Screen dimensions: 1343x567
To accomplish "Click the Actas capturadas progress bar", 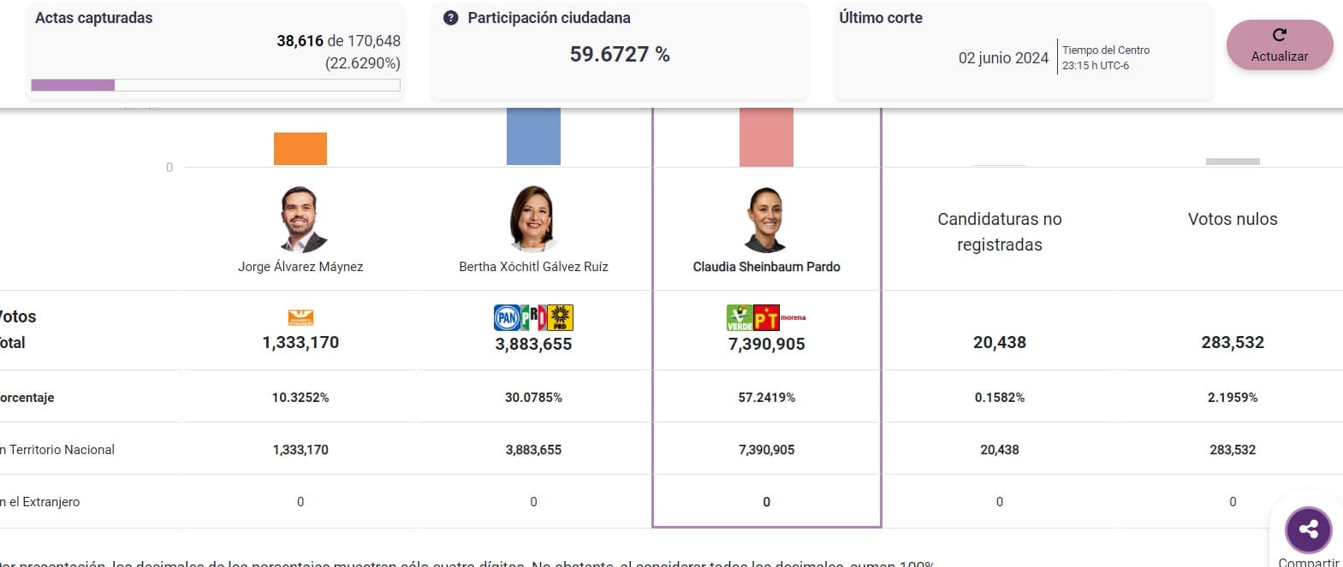I will pos(216,86).
